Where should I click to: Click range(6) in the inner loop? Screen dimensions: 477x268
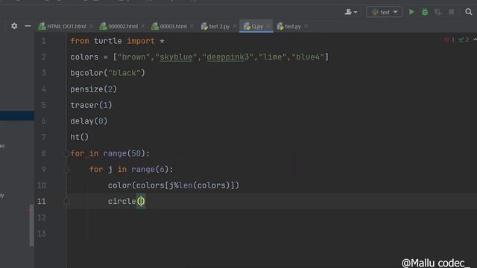(150, 170)
